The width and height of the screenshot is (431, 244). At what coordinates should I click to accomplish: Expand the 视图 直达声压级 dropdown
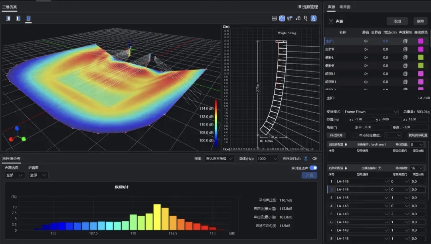[219, 159]
